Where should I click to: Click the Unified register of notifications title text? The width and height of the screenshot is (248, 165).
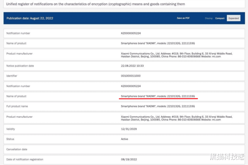[96, 4]
